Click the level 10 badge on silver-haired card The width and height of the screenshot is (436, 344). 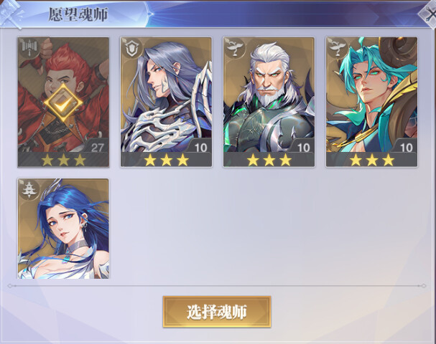click(x=200, y=148)
